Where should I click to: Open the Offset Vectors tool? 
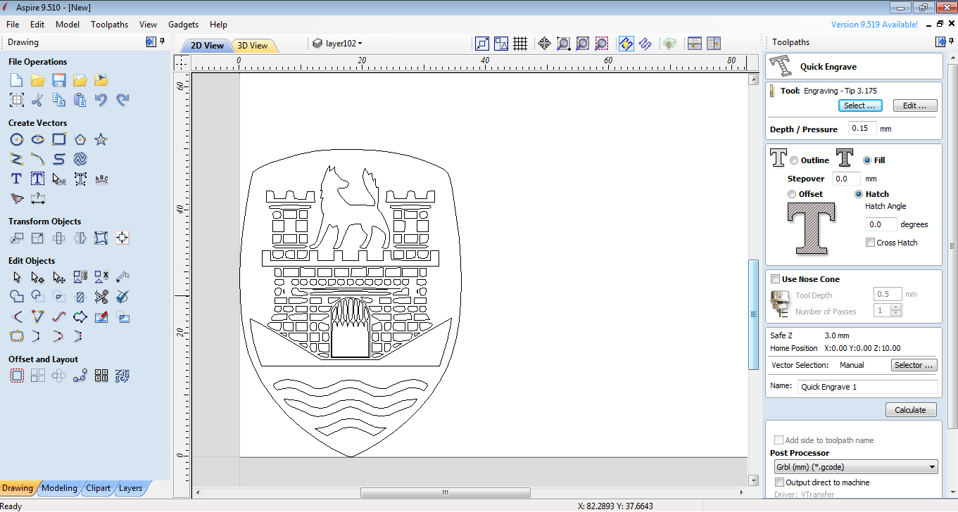pos(17,376)
